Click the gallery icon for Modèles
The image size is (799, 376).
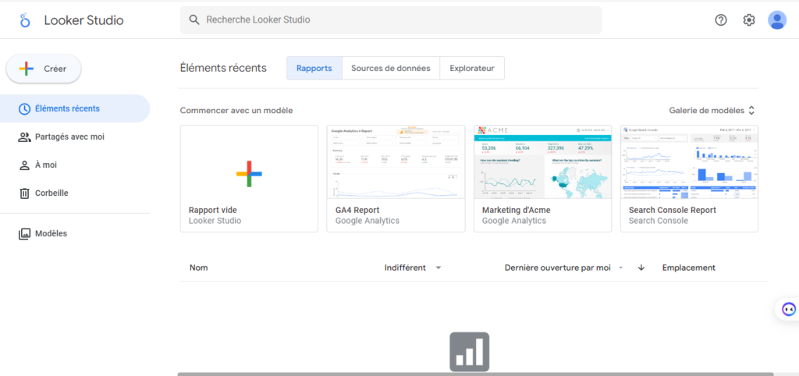24,234
